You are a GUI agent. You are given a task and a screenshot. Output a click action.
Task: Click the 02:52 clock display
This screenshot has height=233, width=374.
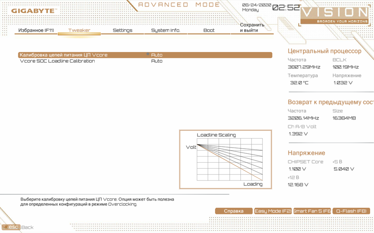(286, 8)
